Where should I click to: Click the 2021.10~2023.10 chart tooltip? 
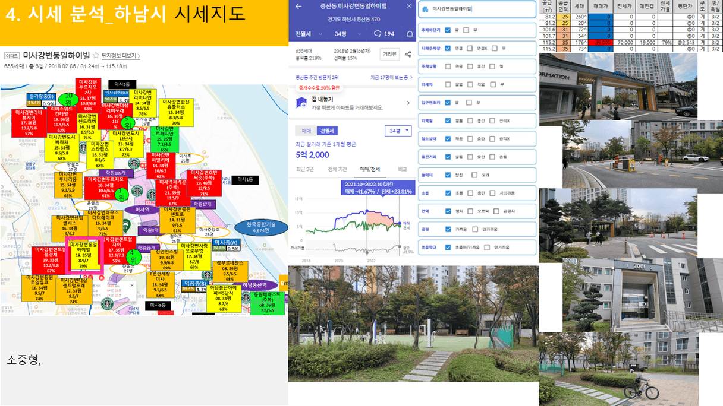click(379, 188)
